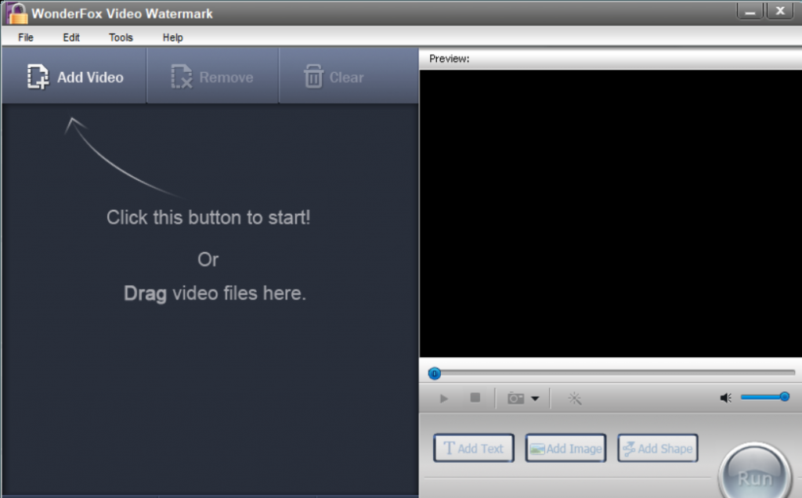Click the Add Shape watermark button
This screenshot has width=802, height=498.
coord(658,449)
